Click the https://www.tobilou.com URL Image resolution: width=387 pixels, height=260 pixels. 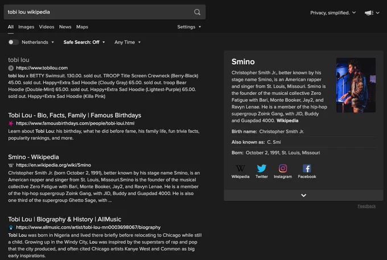click(x=42, y=68)
